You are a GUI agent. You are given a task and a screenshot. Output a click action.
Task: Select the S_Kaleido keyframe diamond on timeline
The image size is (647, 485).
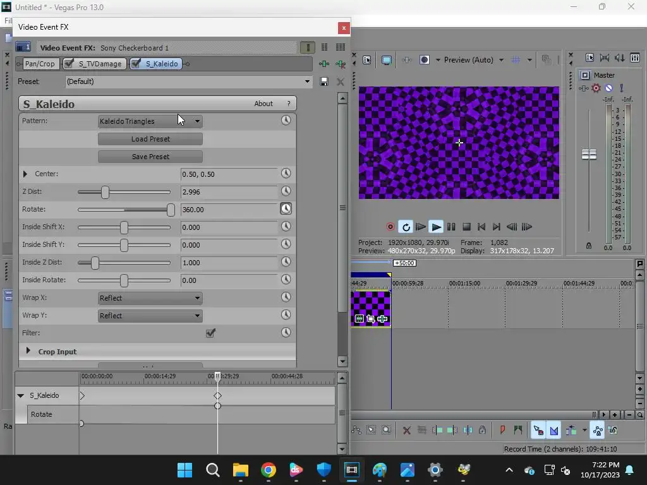[x=217, y=395]
